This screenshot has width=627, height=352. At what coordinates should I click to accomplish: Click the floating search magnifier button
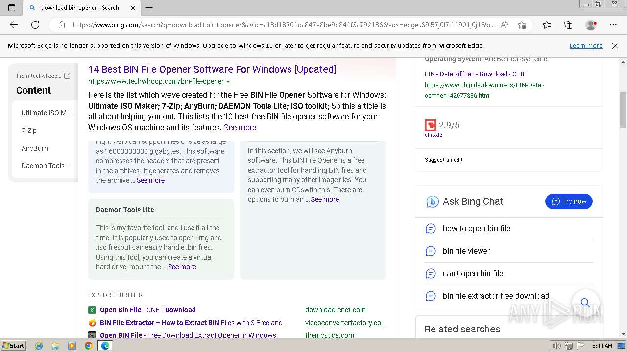point(585,303)
